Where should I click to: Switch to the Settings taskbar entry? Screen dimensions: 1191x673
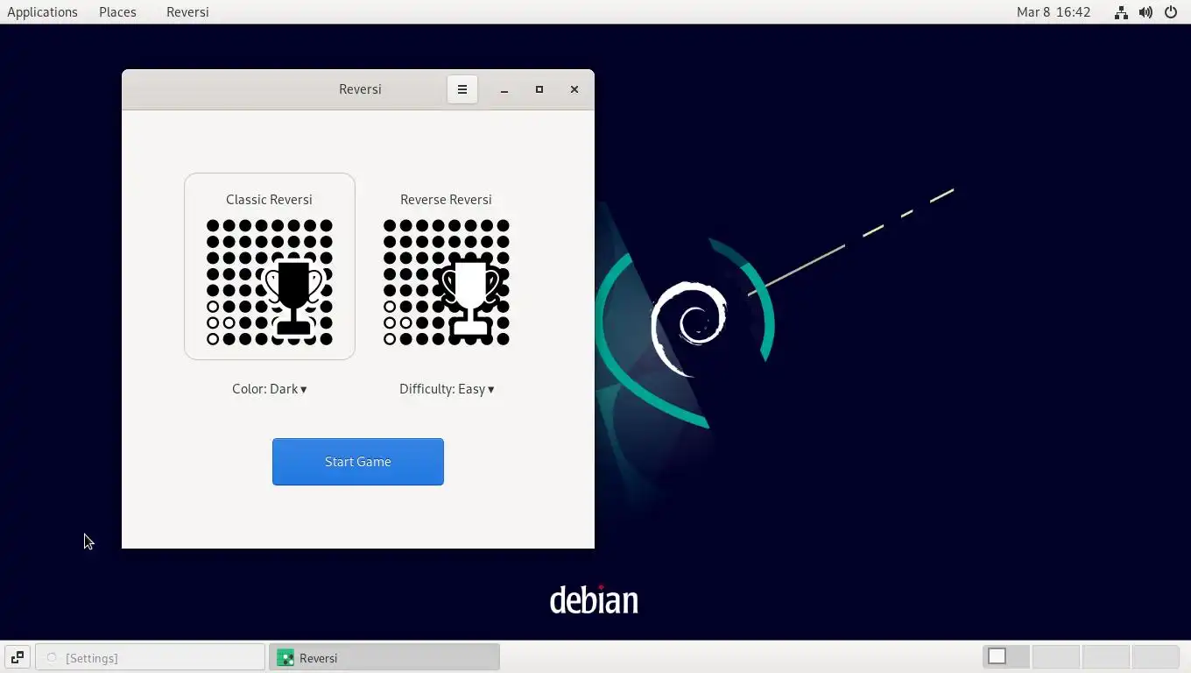(150, 657)
